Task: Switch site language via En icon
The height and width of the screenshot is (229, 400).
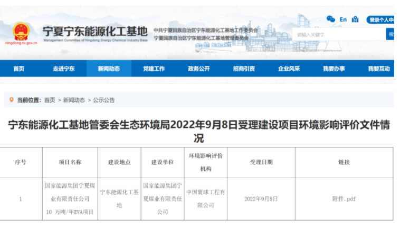Action: click(343, 19)
